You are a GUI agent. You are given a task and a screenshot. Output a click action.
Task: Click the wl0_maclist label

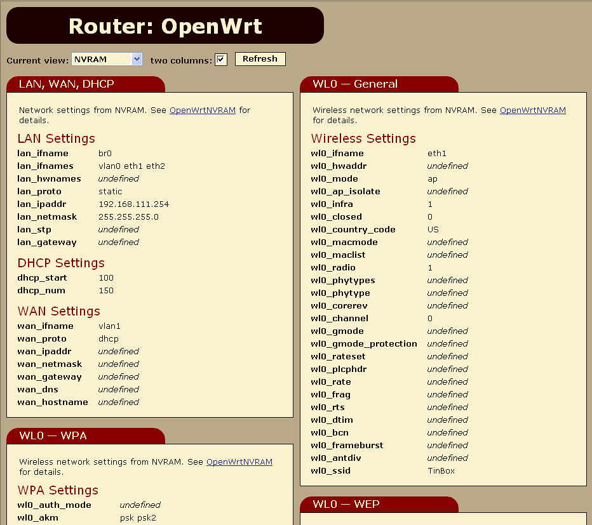click(x=338, y=255)
